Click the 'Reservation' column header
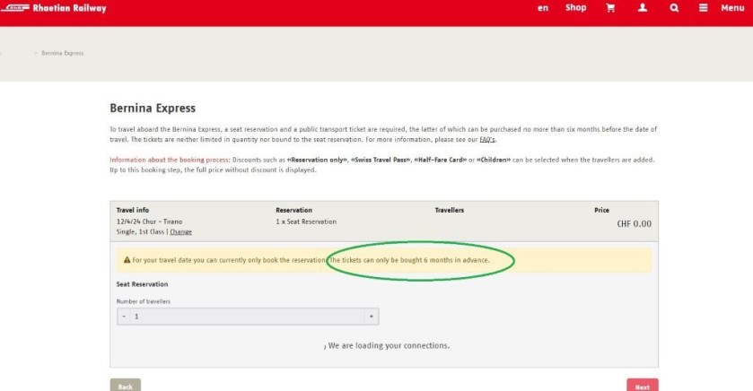Image resolution: width=753 pixels, height=391 pixels. pos(293,210)
